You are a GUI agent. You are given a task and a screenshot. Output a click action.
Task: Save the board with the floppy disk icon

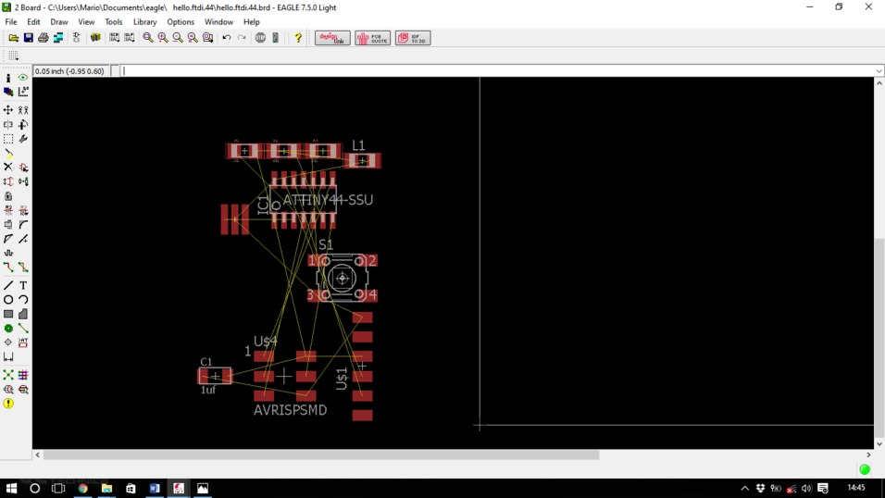(28, 38)
